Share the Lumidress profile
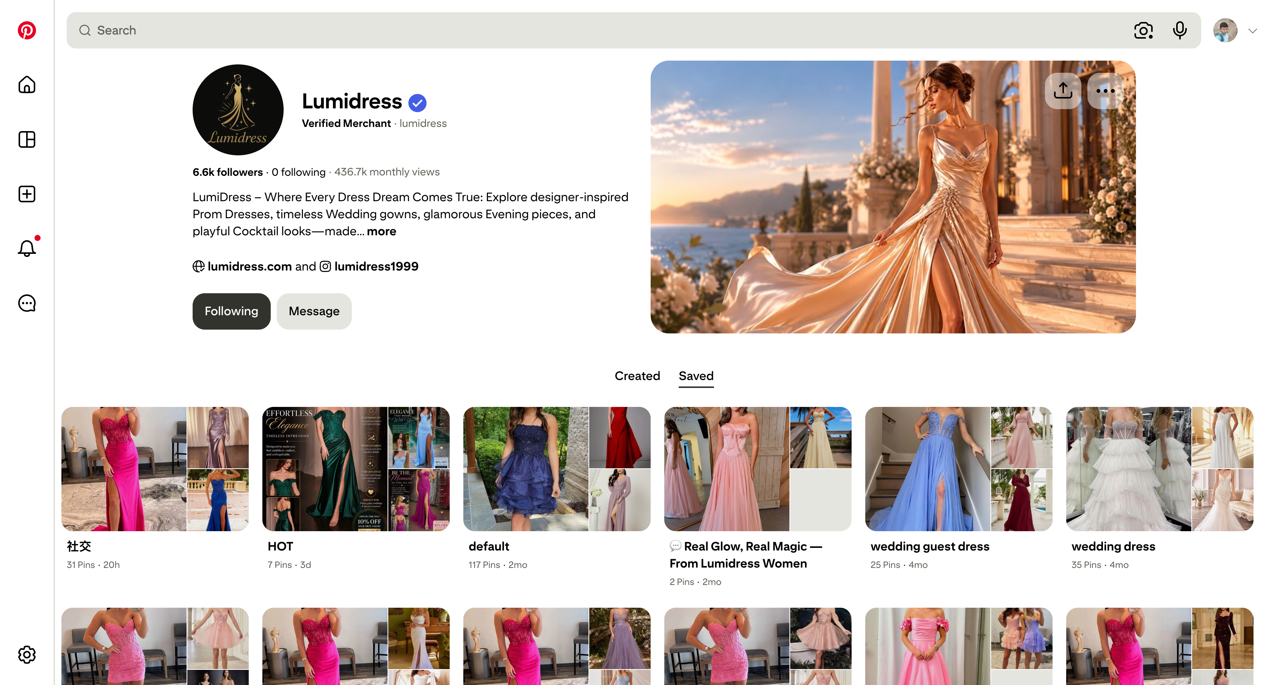 click(x=1063, y=91)
